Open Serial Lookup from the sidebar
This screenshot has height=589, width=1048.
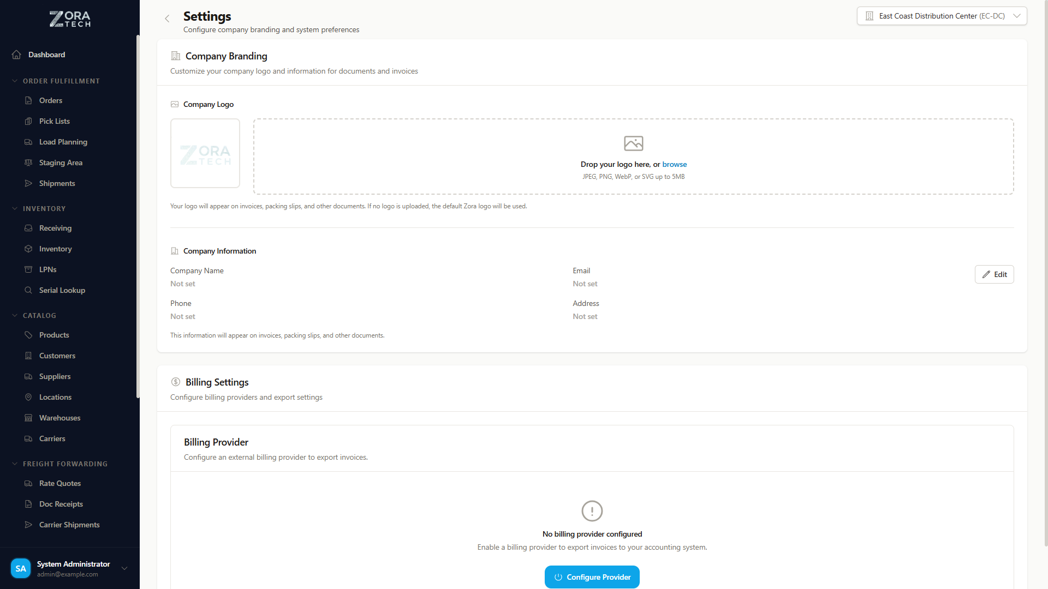[x=62, y=290]
